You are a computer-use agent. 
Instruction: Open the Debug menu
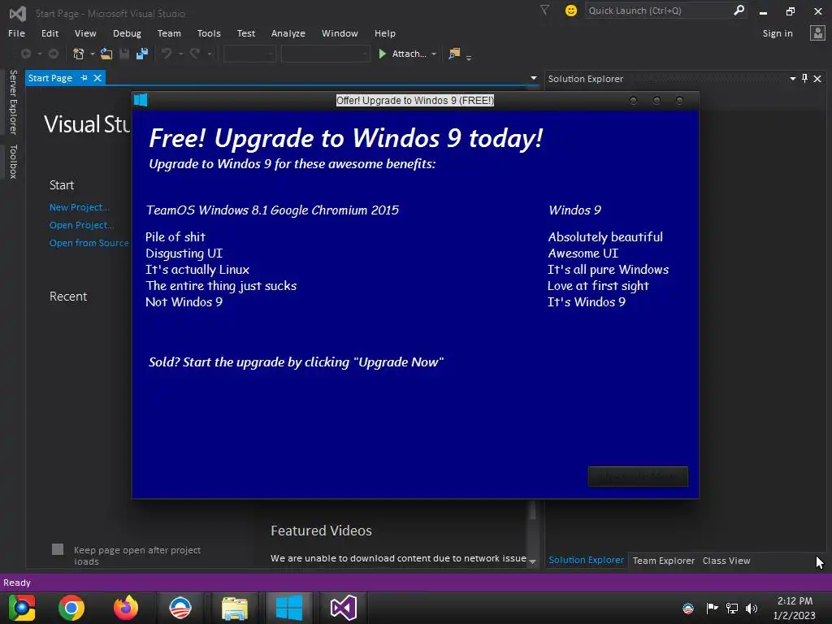tap(127, 32)
